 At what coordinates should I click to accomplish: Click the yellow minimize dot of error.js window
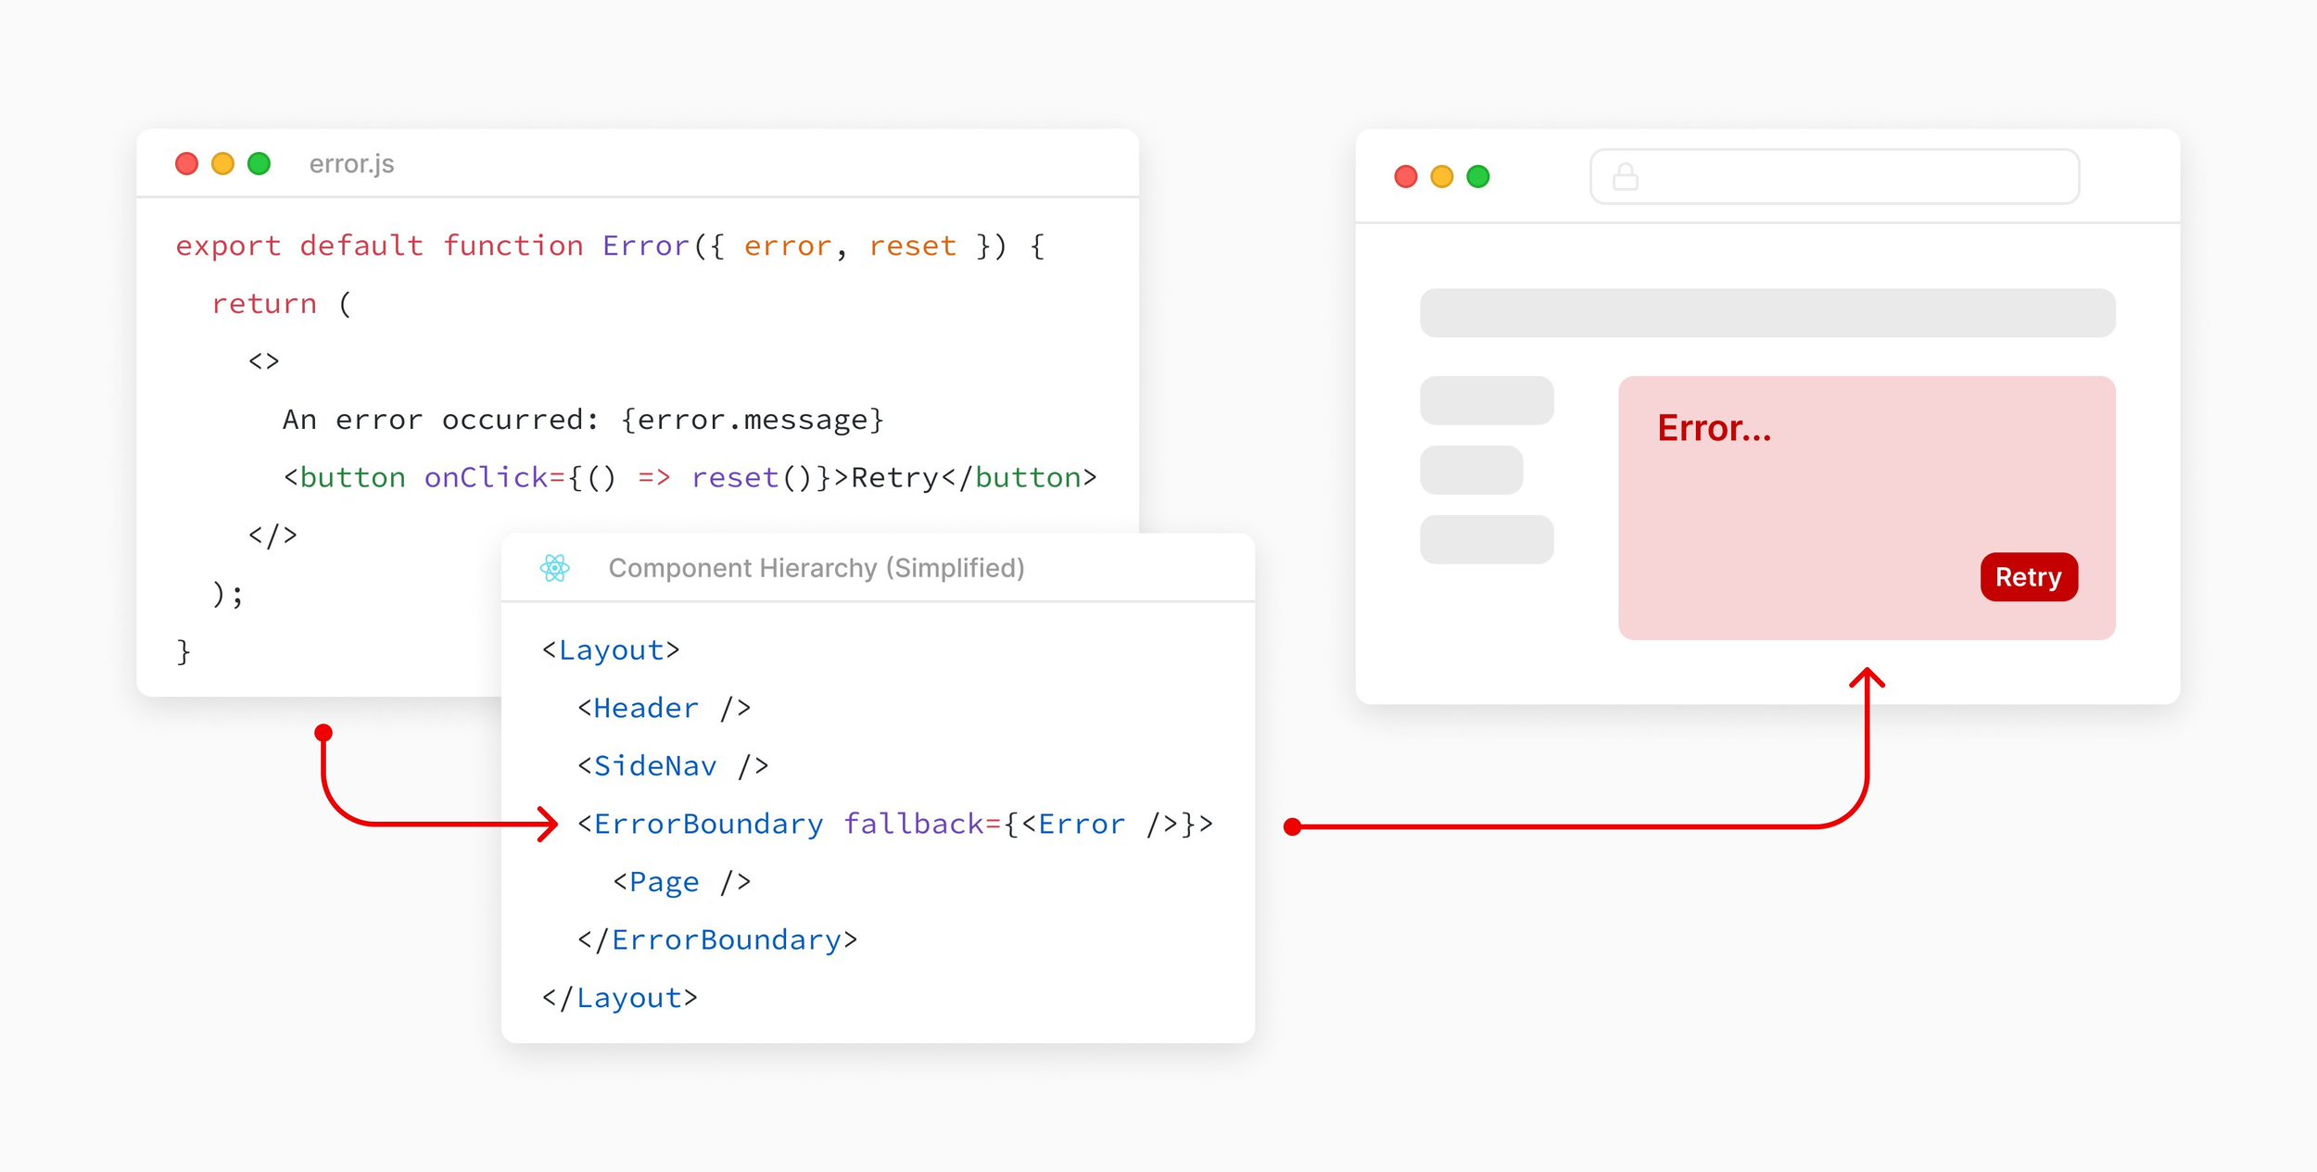[222, 164]
